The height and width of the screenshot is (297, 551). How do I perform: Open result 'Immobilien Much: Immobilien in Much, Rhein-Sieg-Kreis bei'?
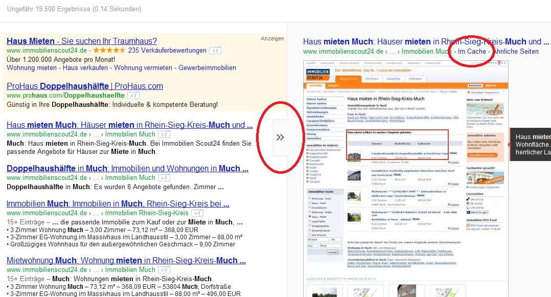(118, 204)
